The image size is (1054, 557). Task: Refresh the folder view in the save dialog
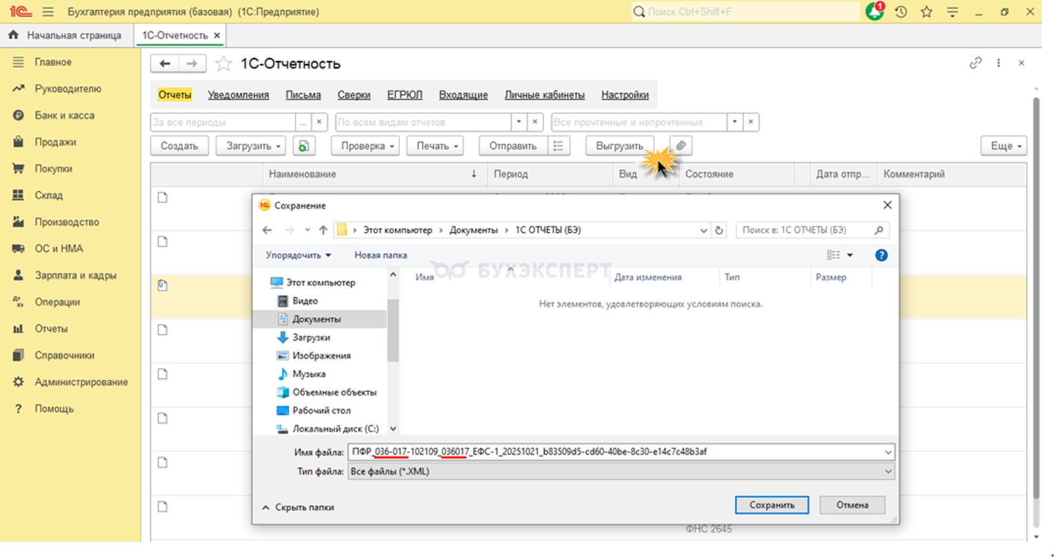click(x=719, y=230)
